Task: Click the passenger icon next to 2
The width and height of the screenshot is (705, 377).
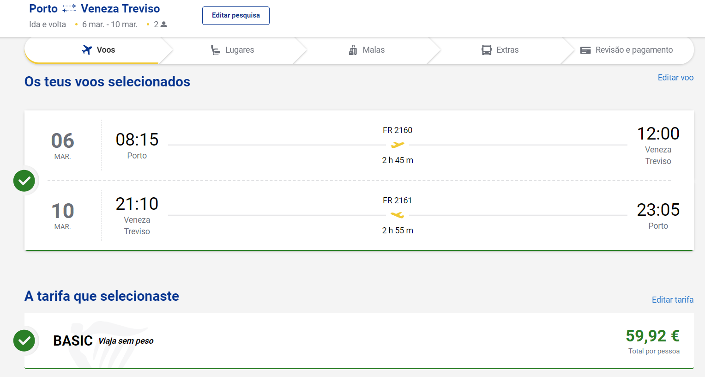Action: [x=164, y=24]
